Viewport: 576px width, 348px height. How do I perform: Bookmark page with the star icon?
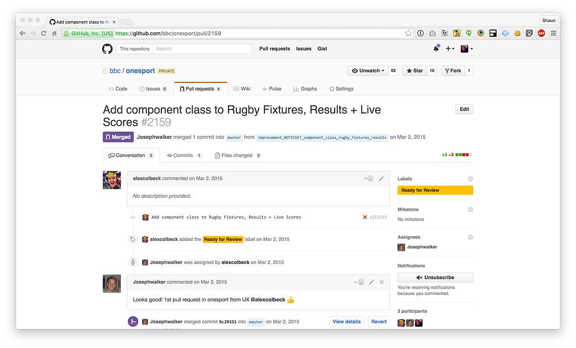click(x=408, y=33)
